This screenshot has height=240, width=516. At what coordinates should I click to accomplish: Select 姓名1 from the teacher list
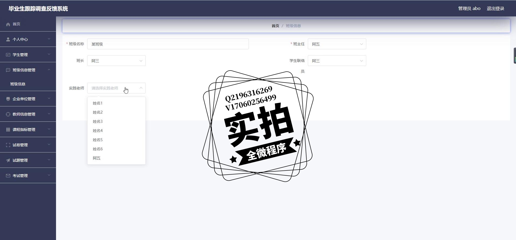click(116, 103)
